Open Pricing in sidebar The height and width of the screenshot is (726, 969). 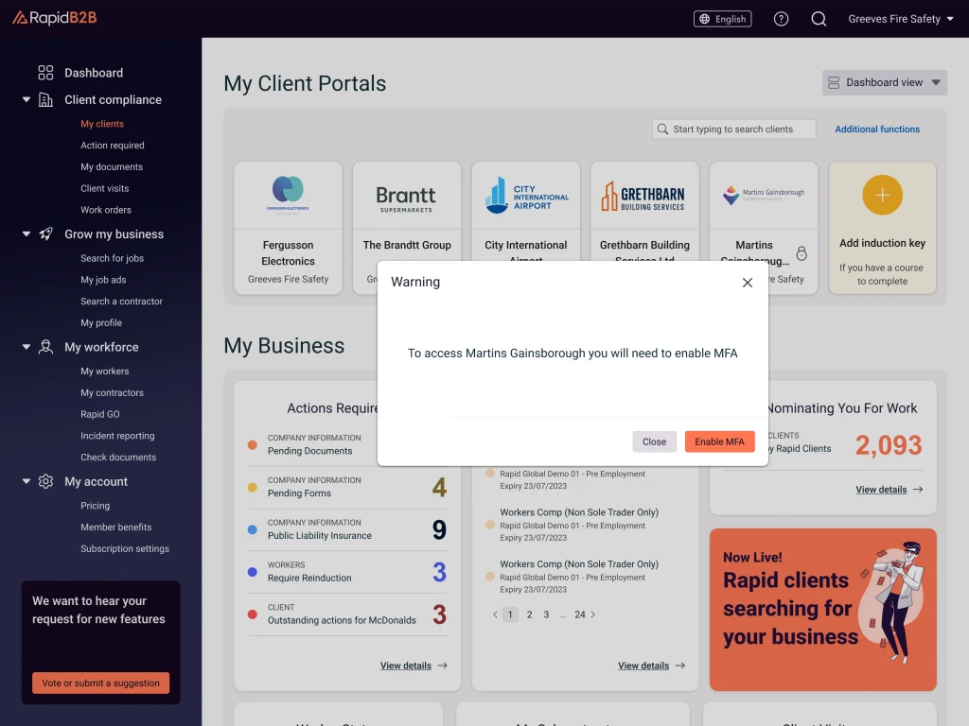coord(96,507)
